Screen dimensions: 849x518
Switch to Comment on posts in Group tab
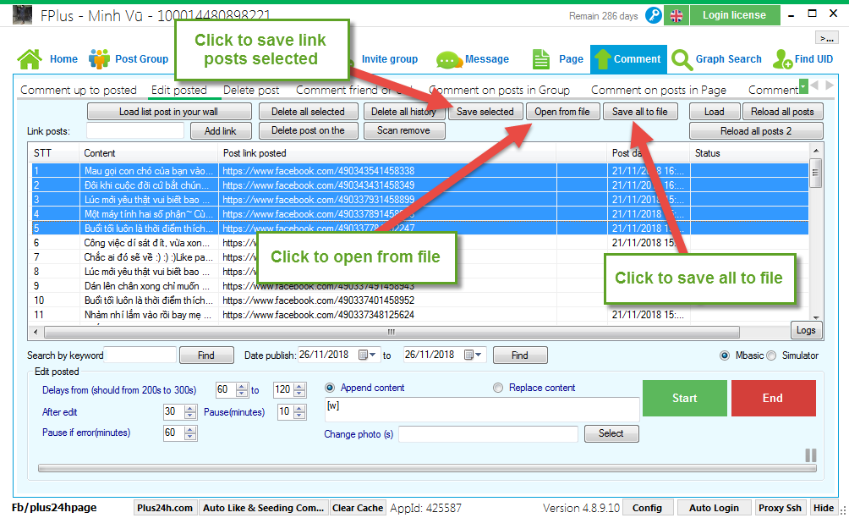[x=499, y=90]
